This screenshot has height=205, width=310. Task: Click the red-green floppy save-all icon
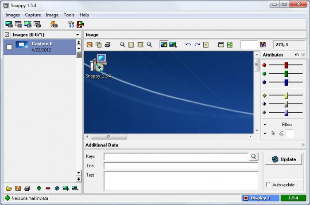tap(80, 24)
